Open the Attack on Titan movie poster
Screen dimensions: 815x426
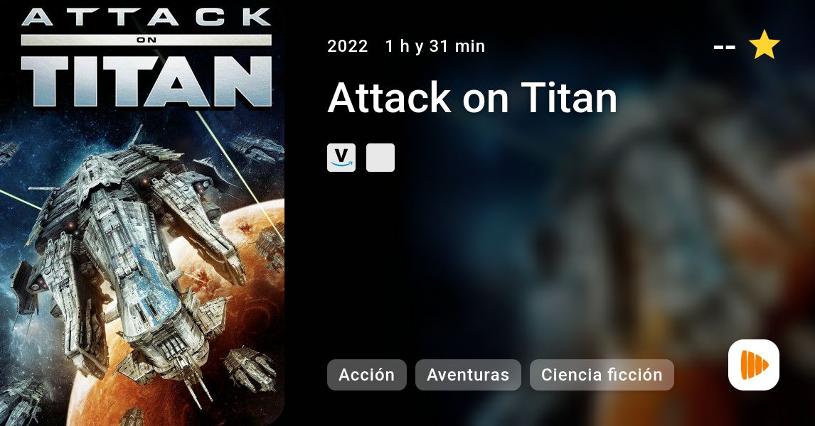142,213
